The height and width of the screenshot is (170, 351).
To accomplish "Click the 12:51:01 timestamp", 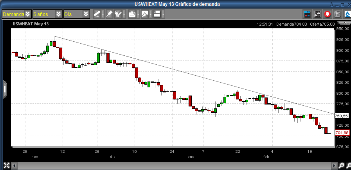I will click(x=265, y=24).
